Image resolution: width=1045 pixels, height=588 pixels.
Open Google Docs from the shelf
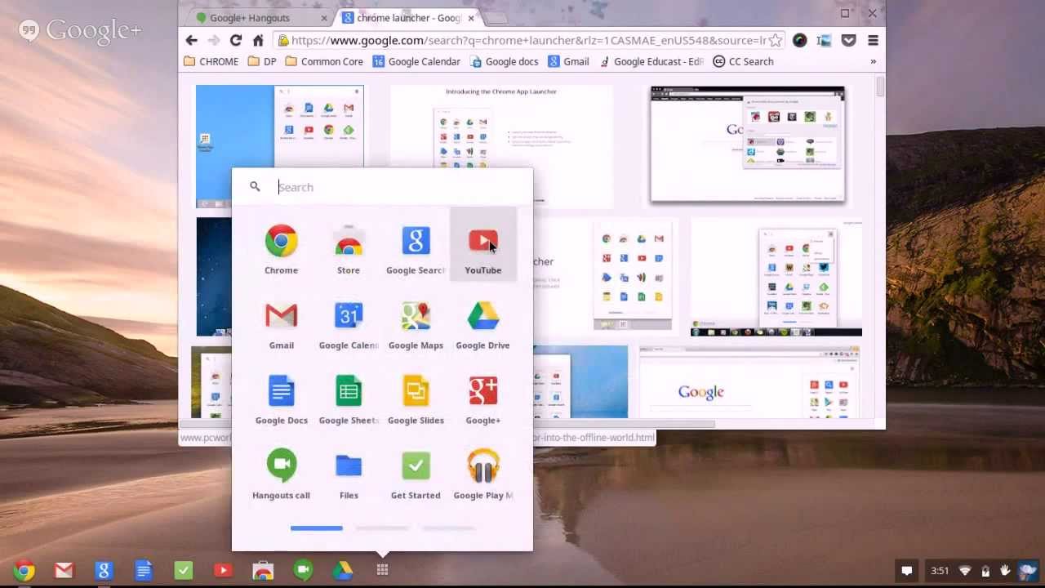point(144,571)
